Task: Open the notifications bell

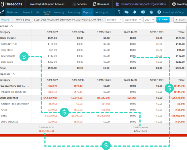Action: 135,12
